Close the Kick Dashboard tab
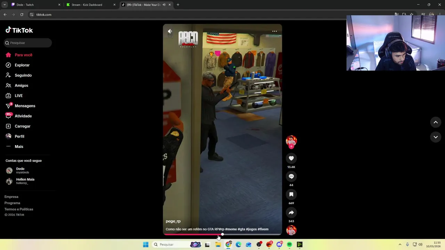The height and width of the screenshot is (250, 445). tap(114, 5)
